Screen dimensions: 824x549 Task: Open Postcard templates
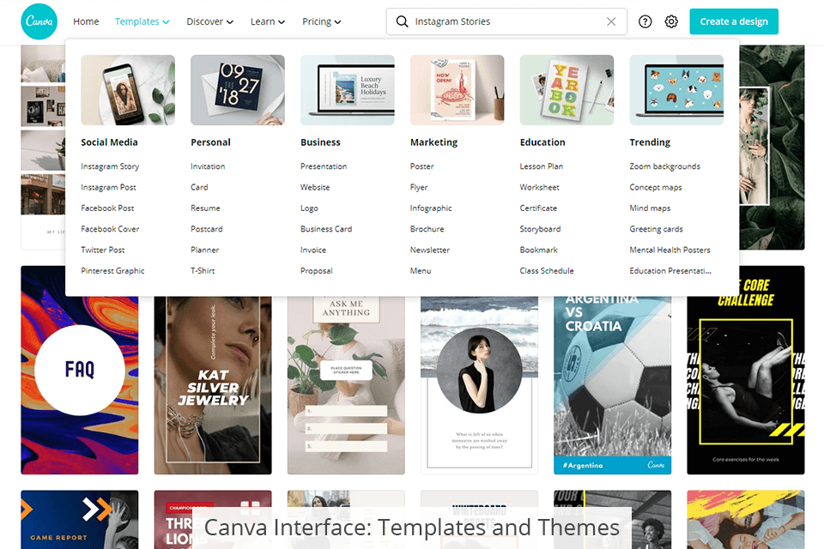click(207, 229)
